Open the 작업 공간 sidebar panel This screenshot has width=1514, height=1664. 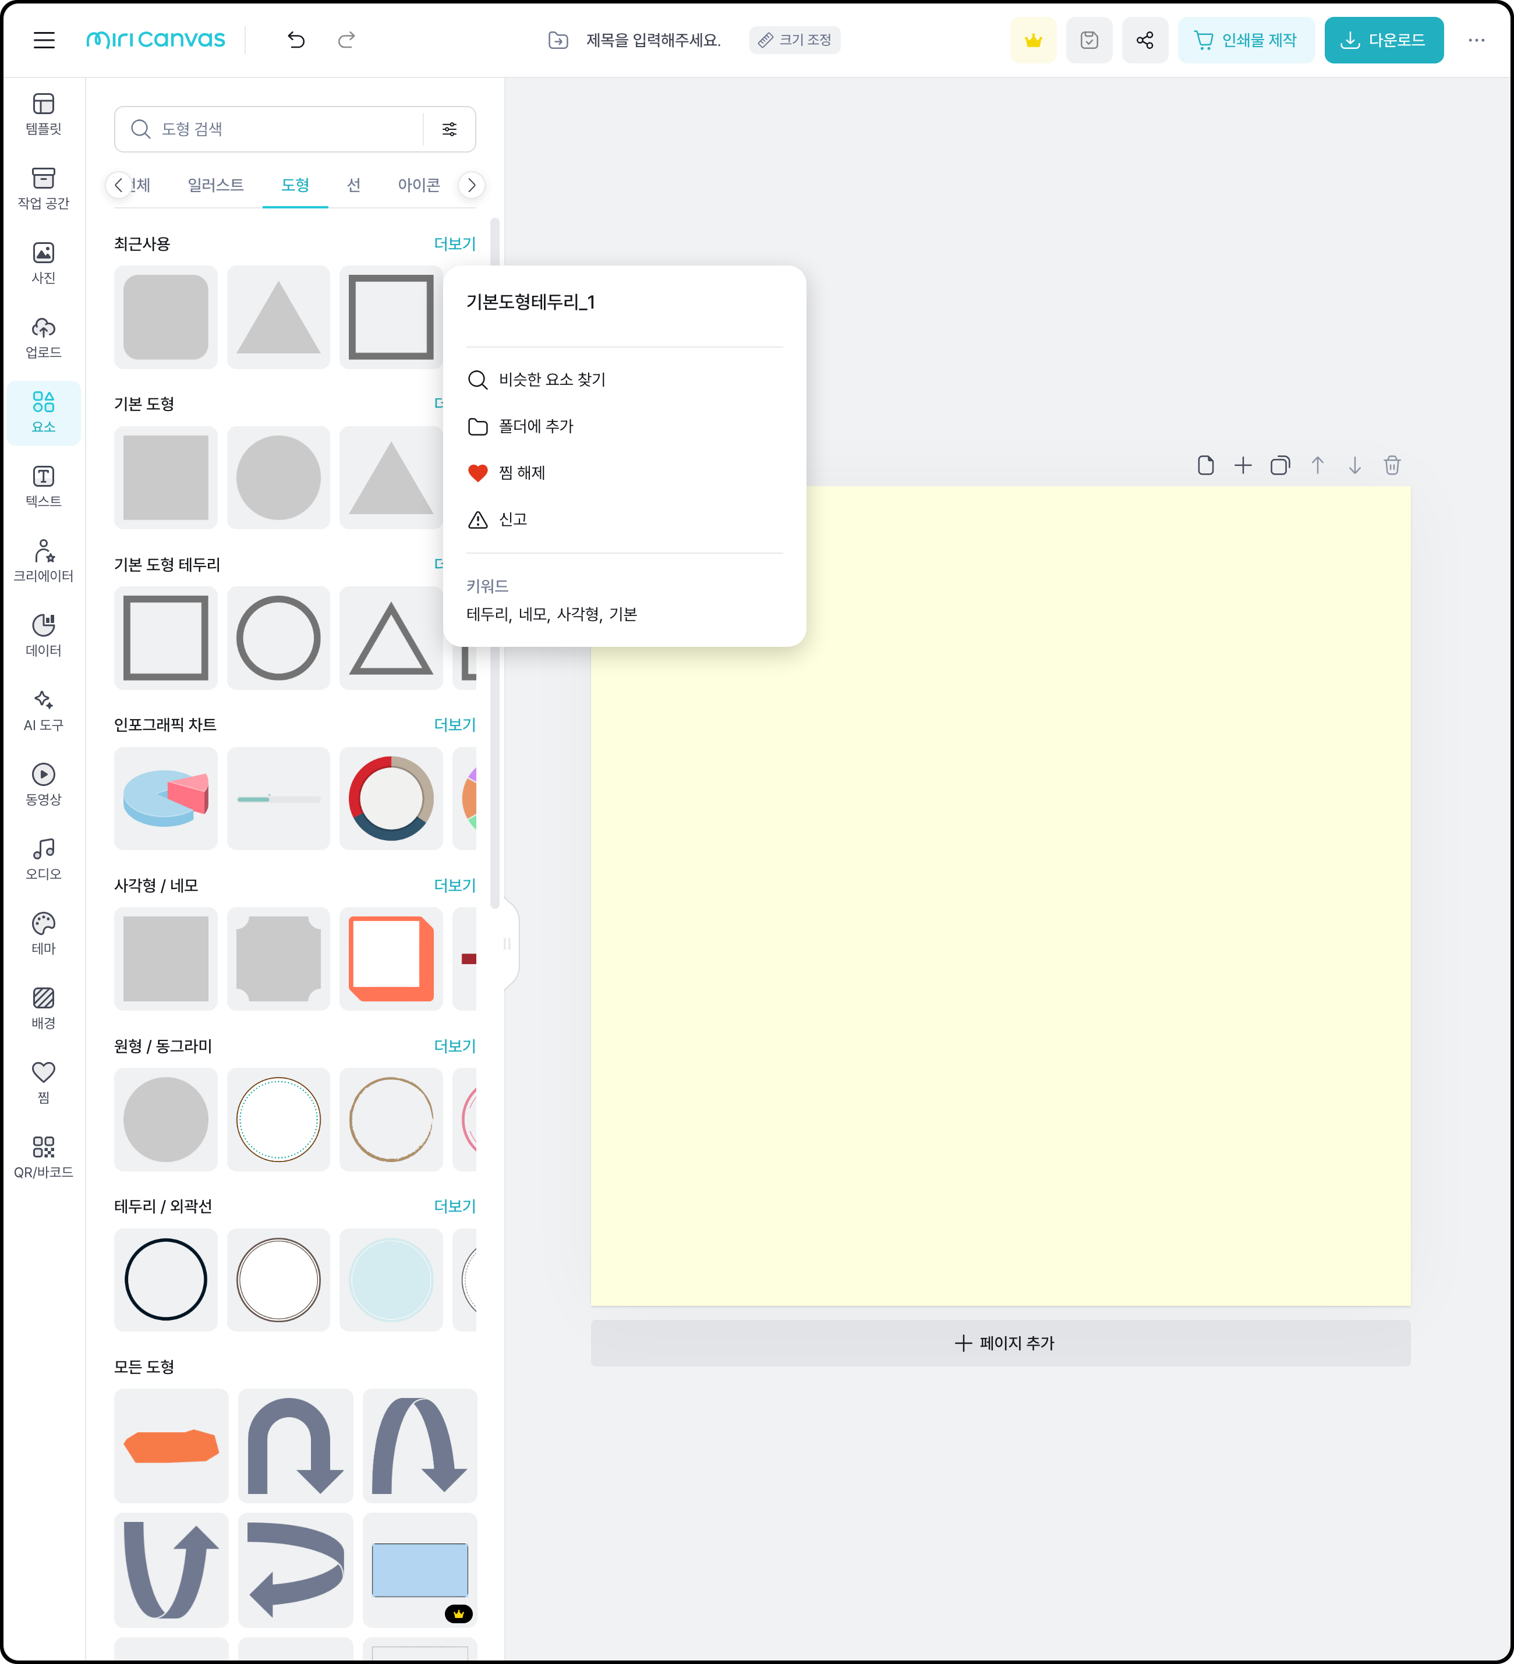click(44, 188)
